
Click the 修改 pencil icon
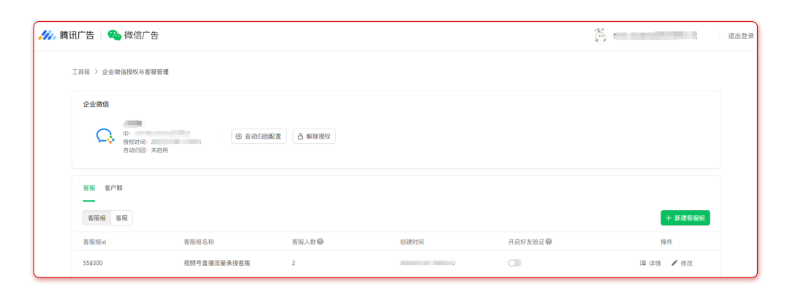tap(674, 263)
